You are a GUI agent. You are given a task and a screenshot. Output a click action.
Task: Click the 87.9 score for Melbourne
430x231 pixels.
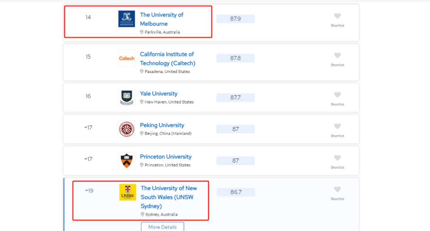236,19
